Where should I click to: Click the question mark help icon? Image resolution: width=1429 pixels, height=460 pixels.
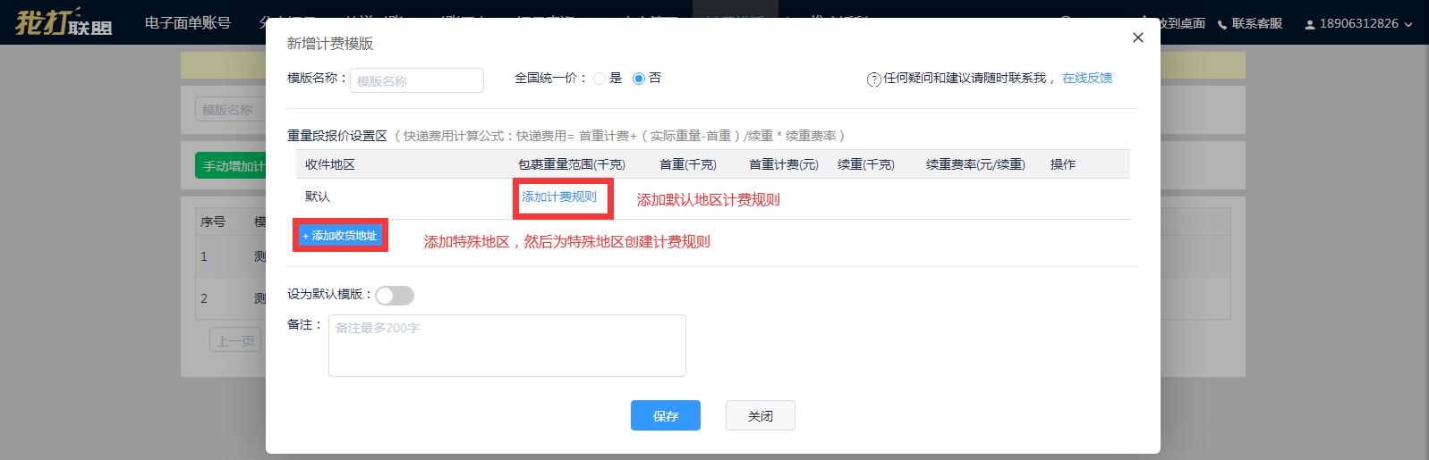(x=874, y=79)
